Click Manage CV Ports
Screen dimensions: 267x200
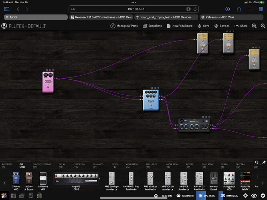click(124, 26)
